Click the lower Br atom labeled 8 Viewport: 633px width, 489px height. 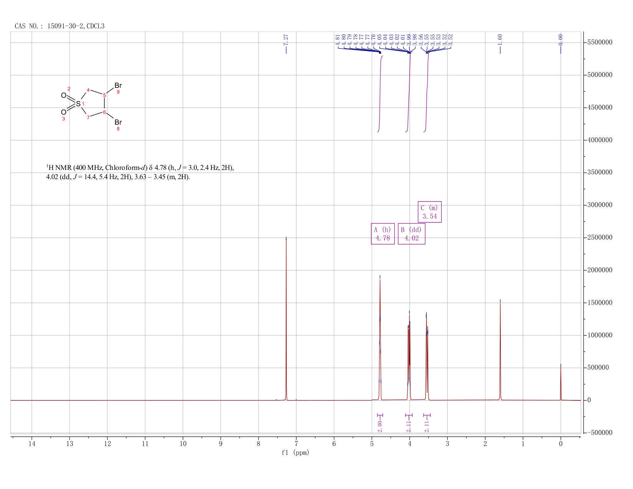tap(118, 122)
